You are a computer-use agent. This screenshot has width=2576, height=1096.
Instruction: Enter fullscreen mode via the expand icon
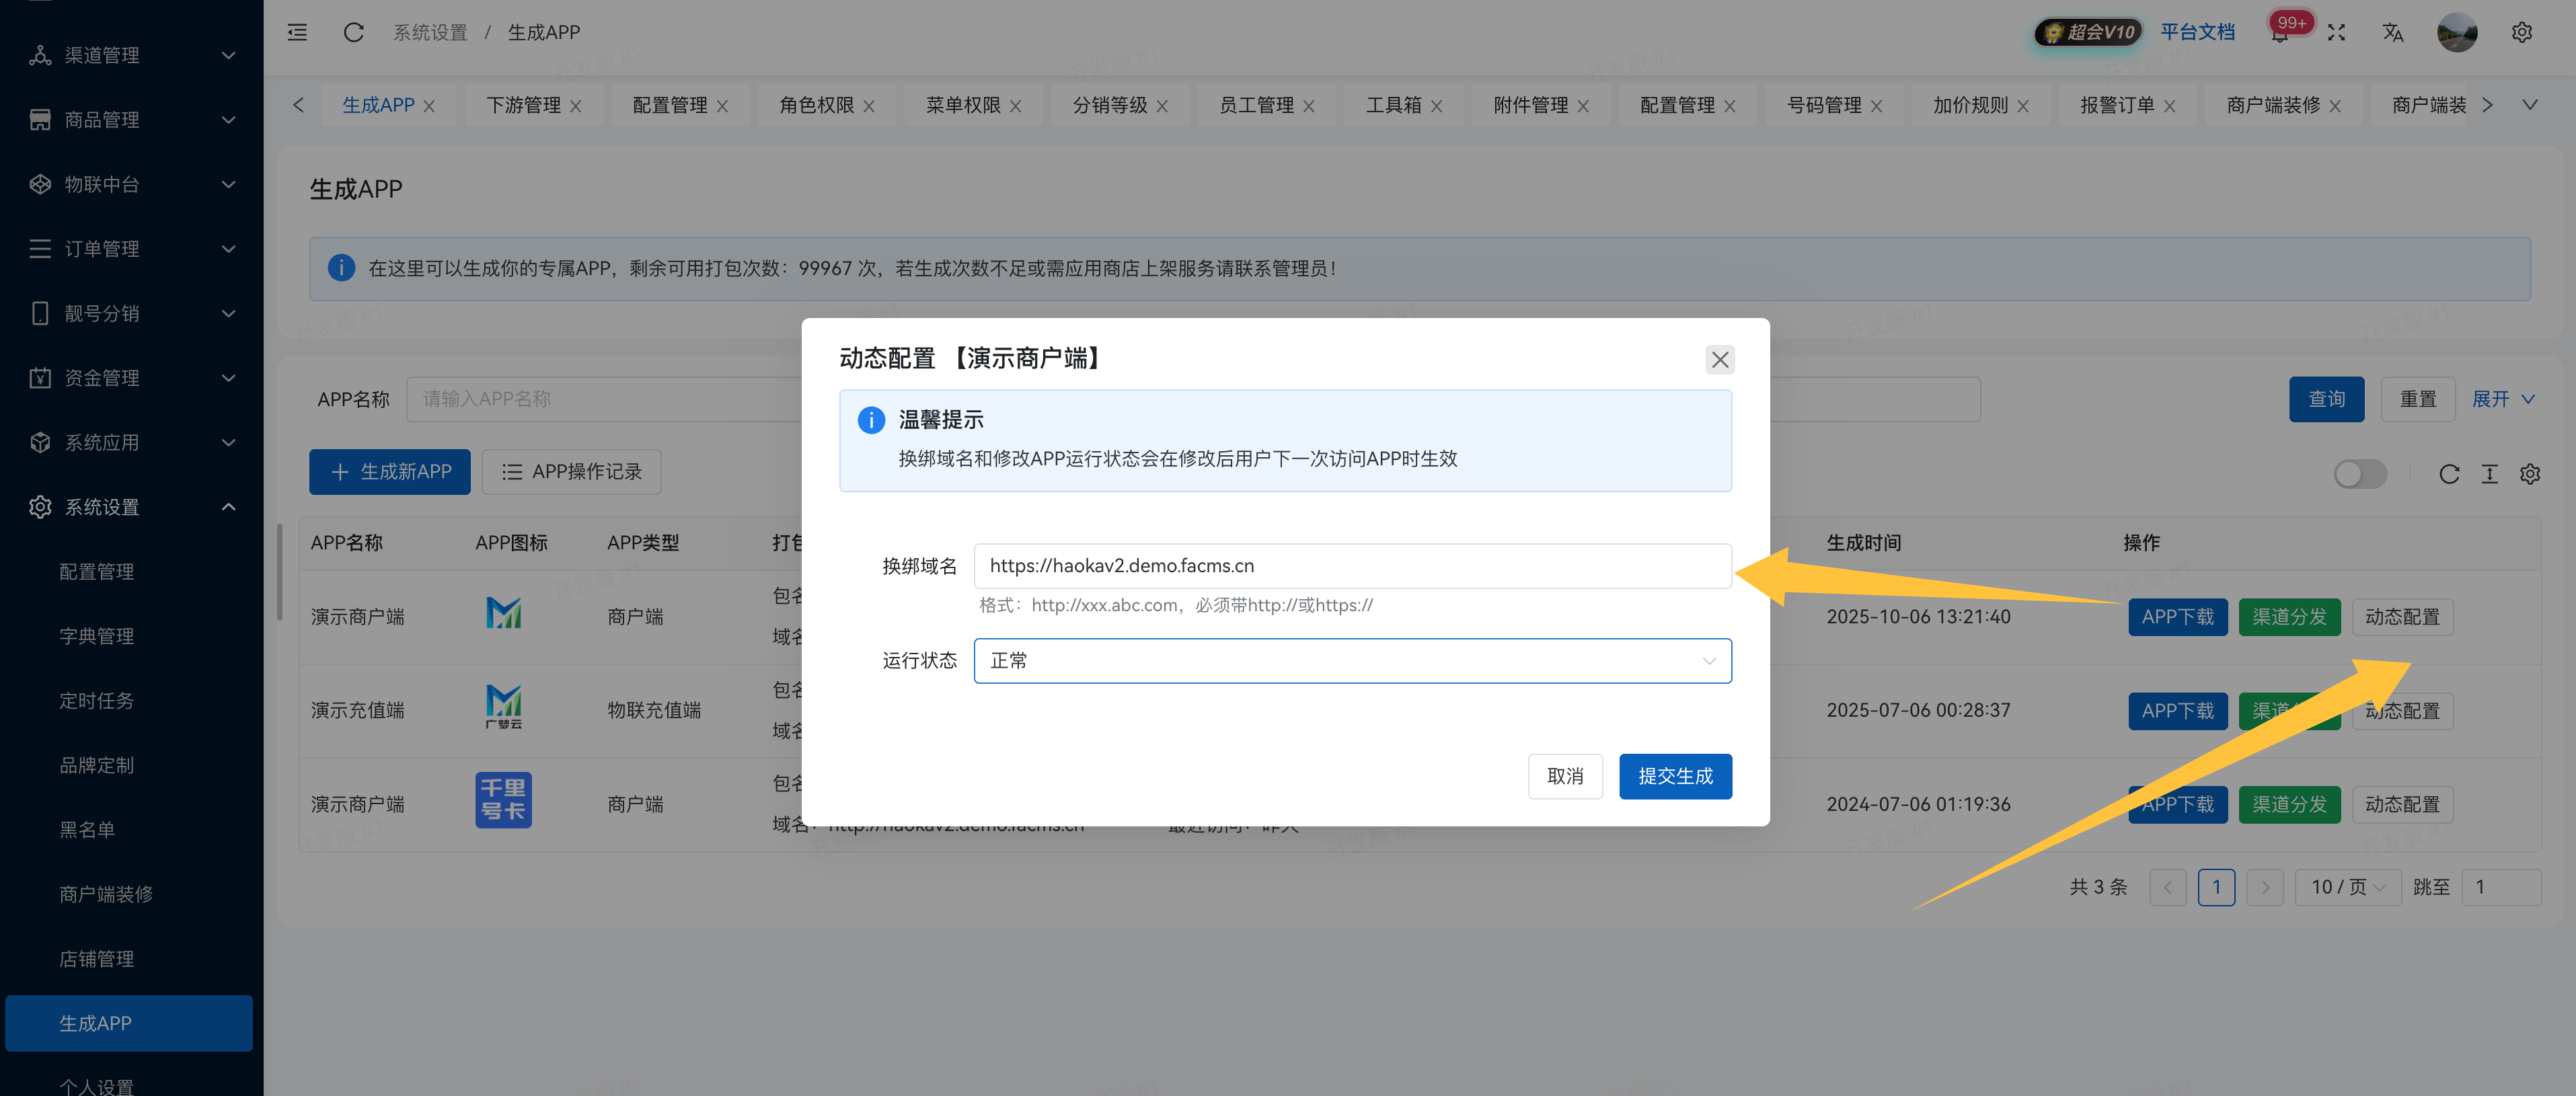tap(2337, 32)
